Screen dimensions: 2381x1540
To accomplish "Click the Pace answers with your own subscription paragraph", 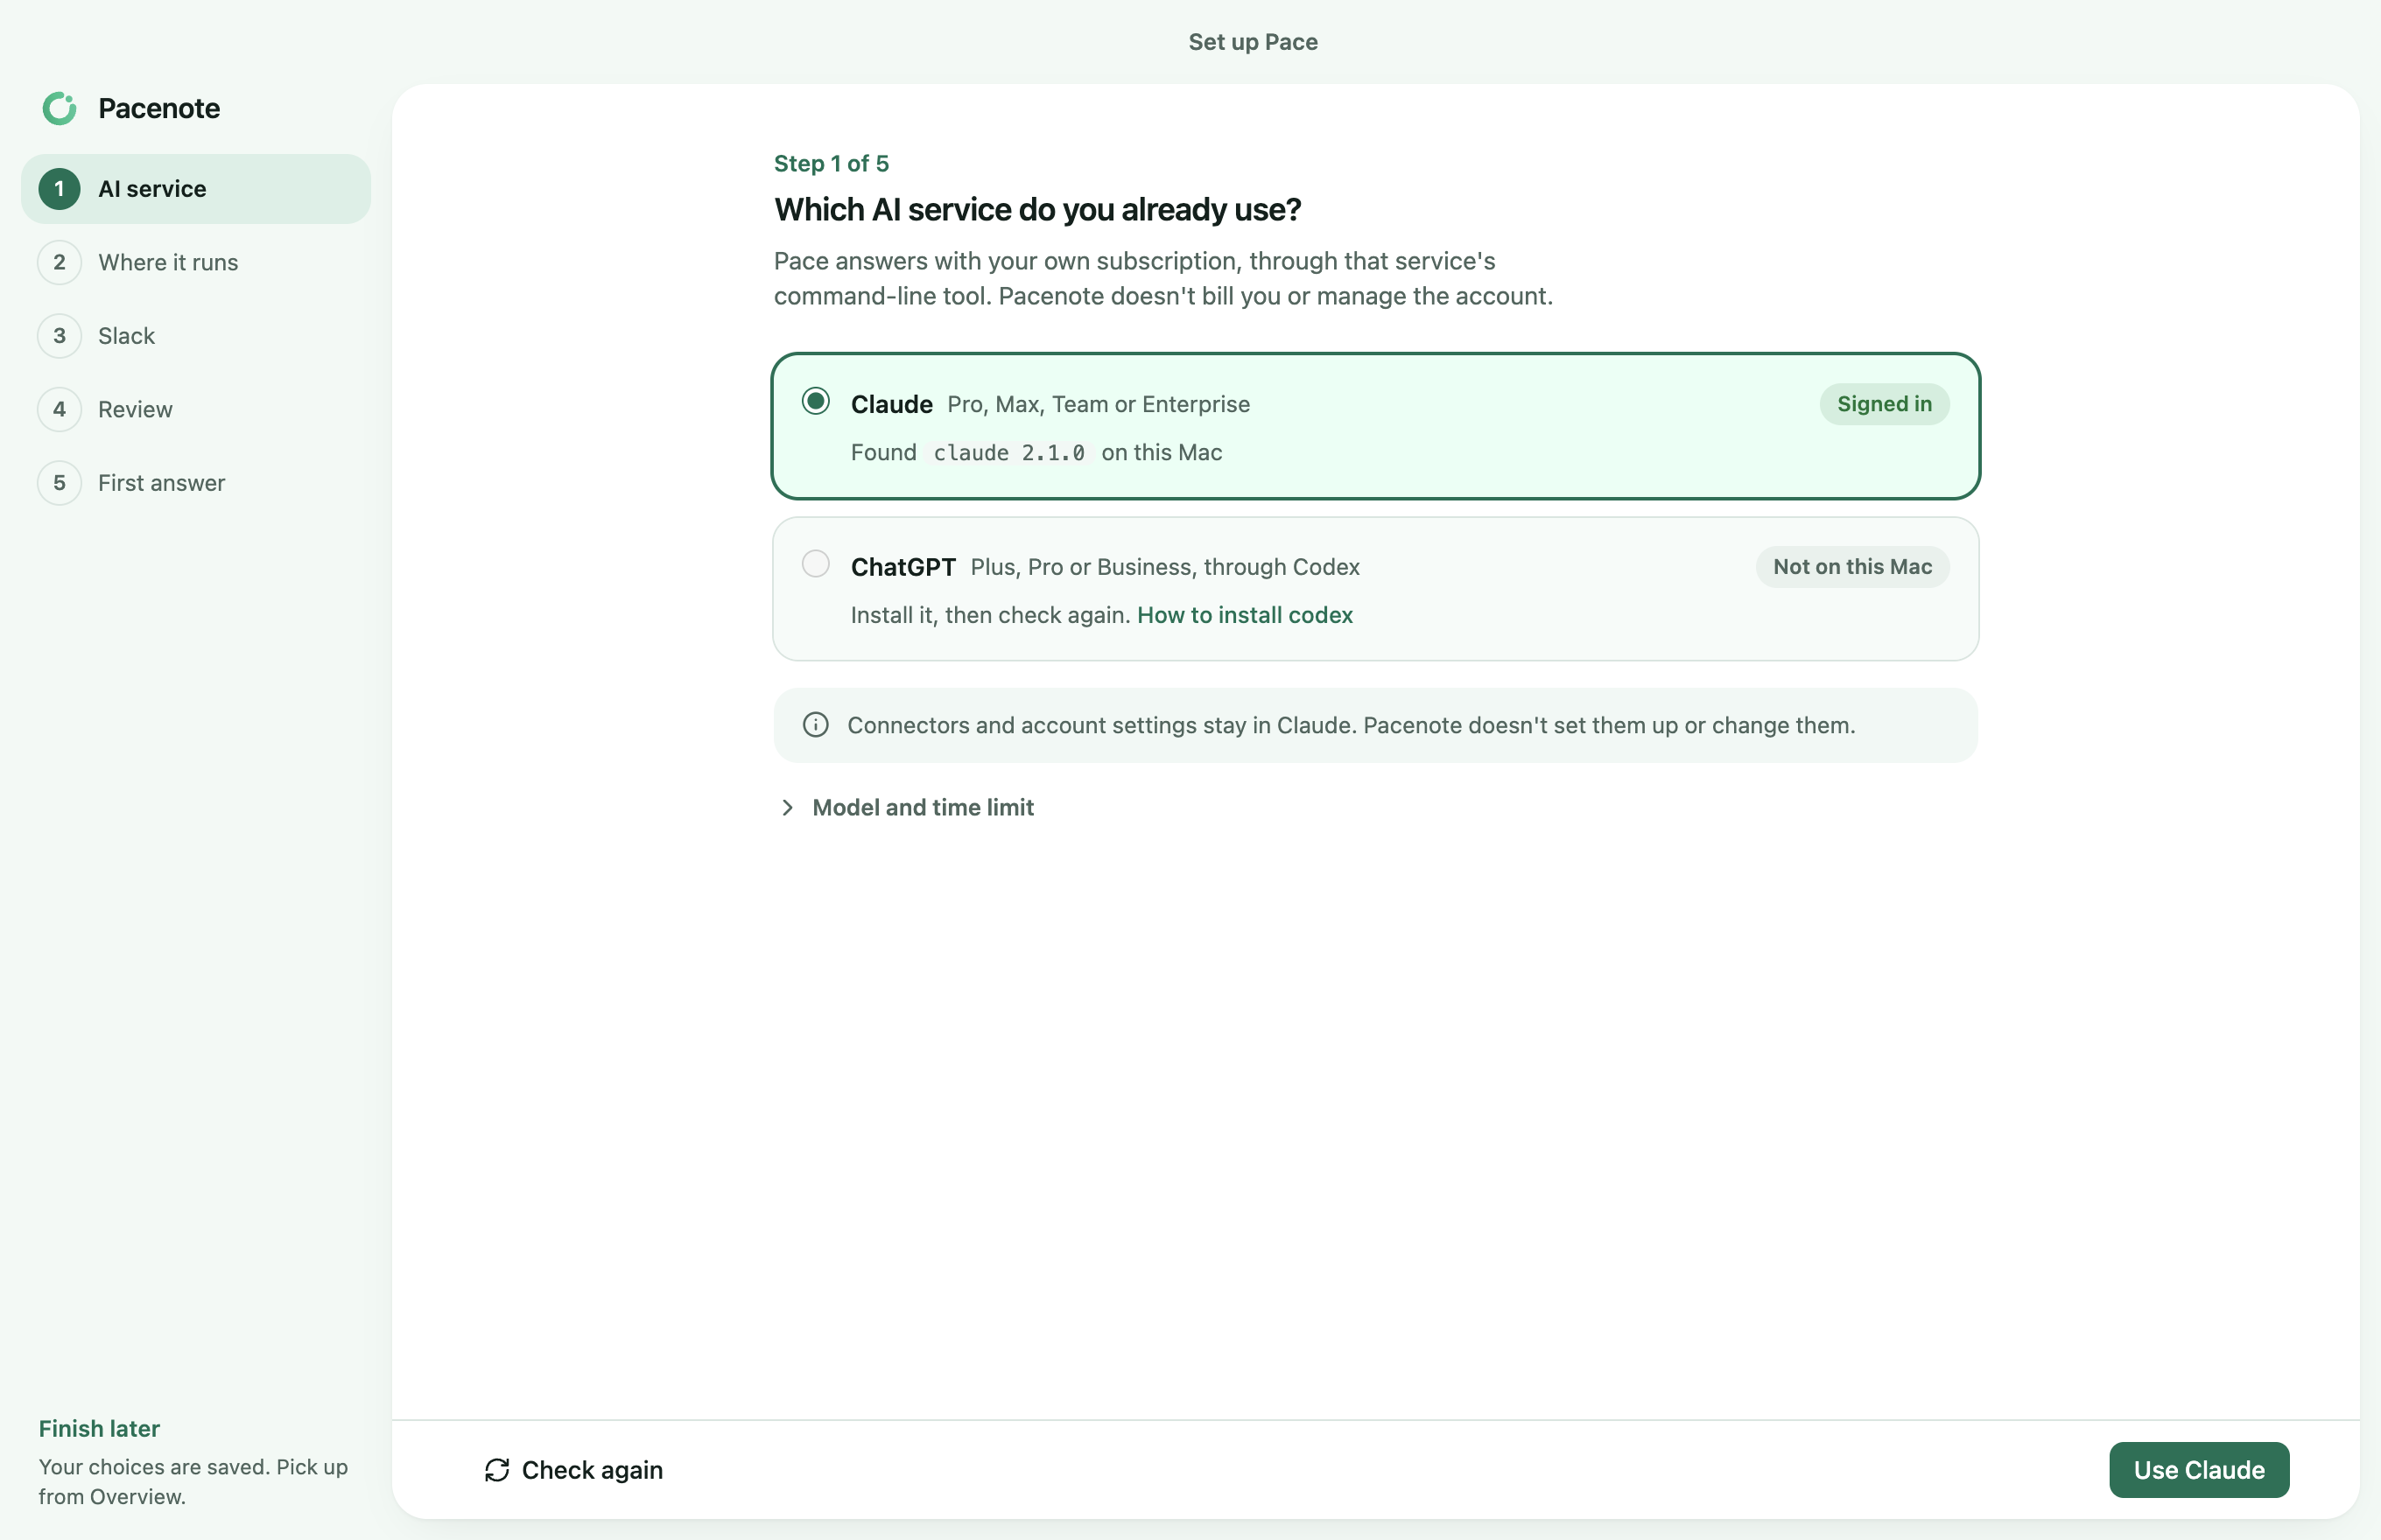I will click(x=1162, y=278).
